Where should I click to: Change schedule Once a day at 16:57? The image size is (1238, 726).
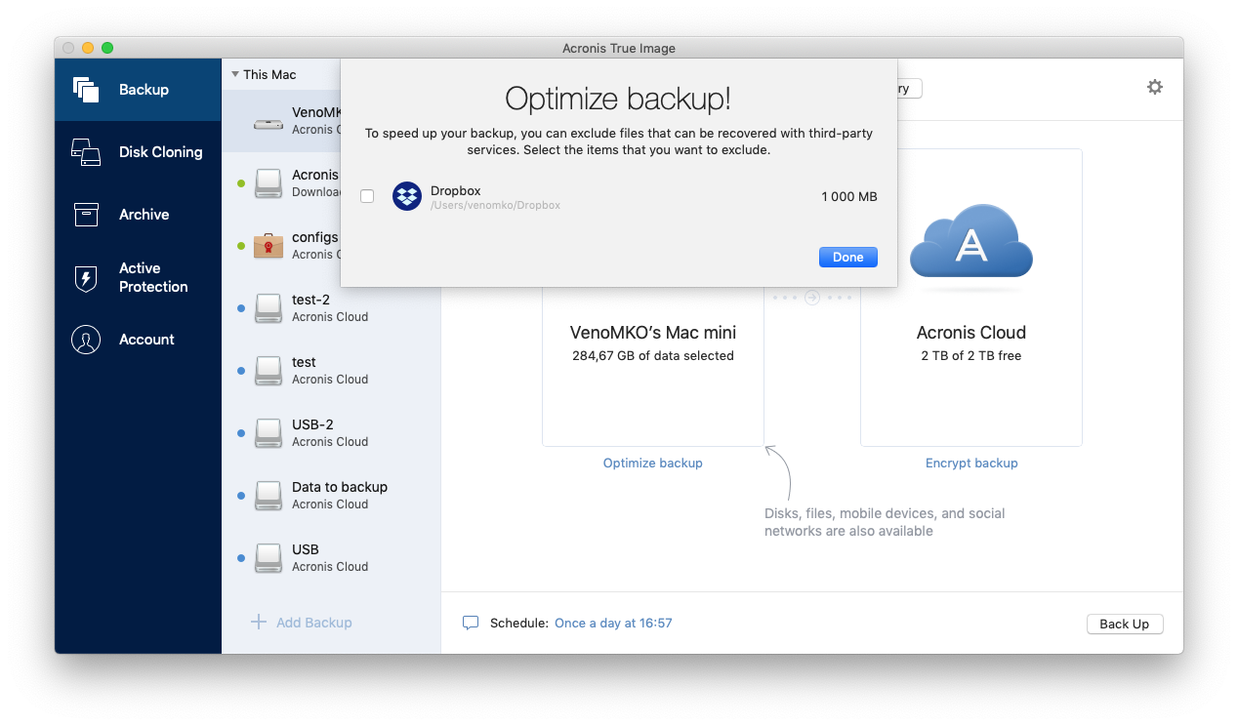coord(613,623)
